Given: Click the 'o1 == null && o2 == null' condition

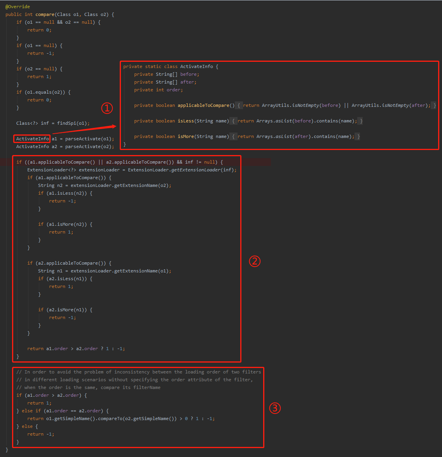Looking at the screenshot, I should tap(60, 22).
